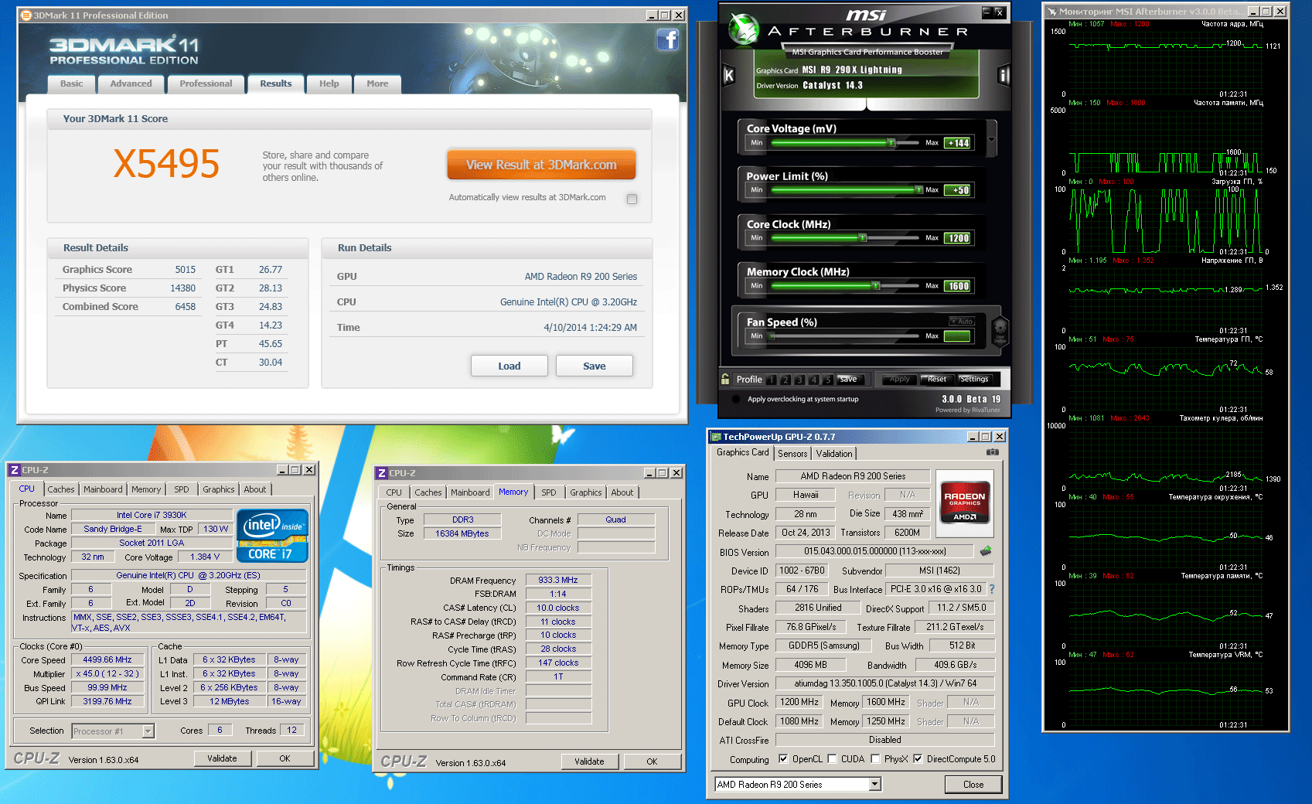Open the Validation tab in GPU-Z
The image size is (1312, 804).
click(x=834, y=454)
